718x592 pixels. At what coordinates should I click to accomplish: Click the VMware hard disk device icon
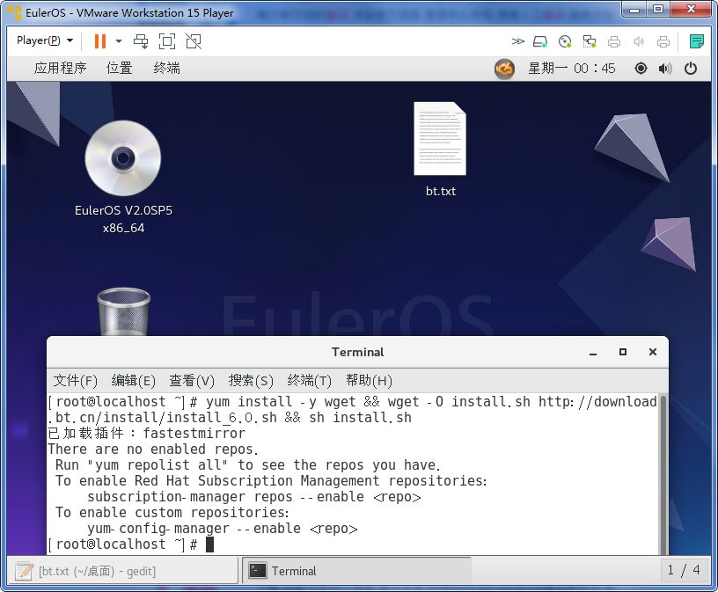(x=540, y=41)
